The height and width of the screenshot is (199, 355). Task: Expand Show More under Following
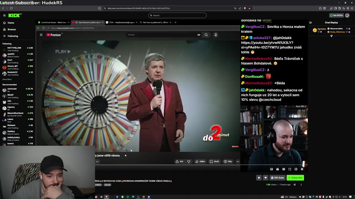[x=7, y=79]
